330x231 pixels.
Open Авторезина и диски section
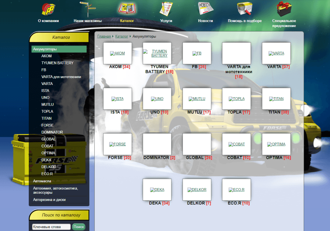coord(49,200)
